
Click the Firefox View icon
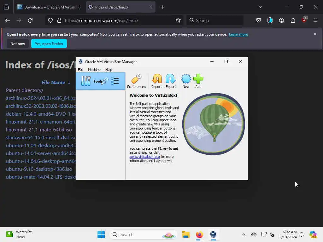pos(6,7)
